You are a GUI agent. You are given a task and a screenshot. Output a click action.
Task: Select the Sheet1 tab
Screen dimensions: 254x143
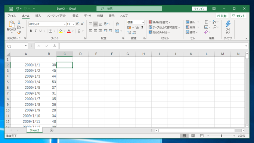34,130
